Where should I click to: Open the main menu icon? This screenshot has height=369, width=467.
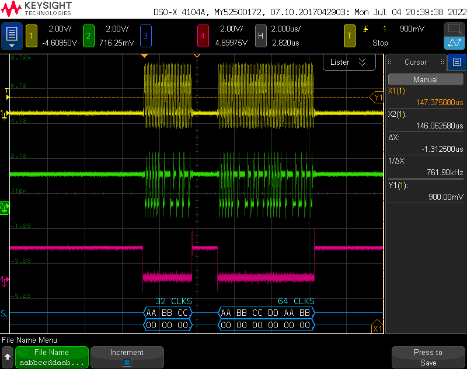tap(12, 36)
